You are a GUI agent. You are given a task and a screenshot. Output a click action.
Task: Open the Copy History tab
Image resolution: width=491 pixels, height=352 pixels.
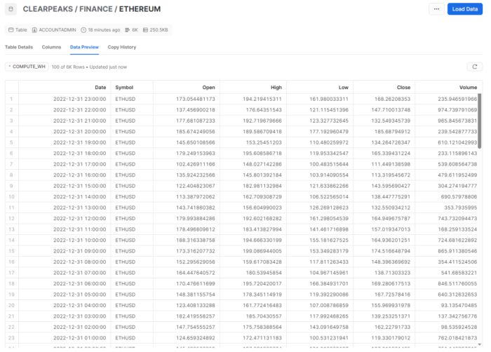click(x=122, y=47)
